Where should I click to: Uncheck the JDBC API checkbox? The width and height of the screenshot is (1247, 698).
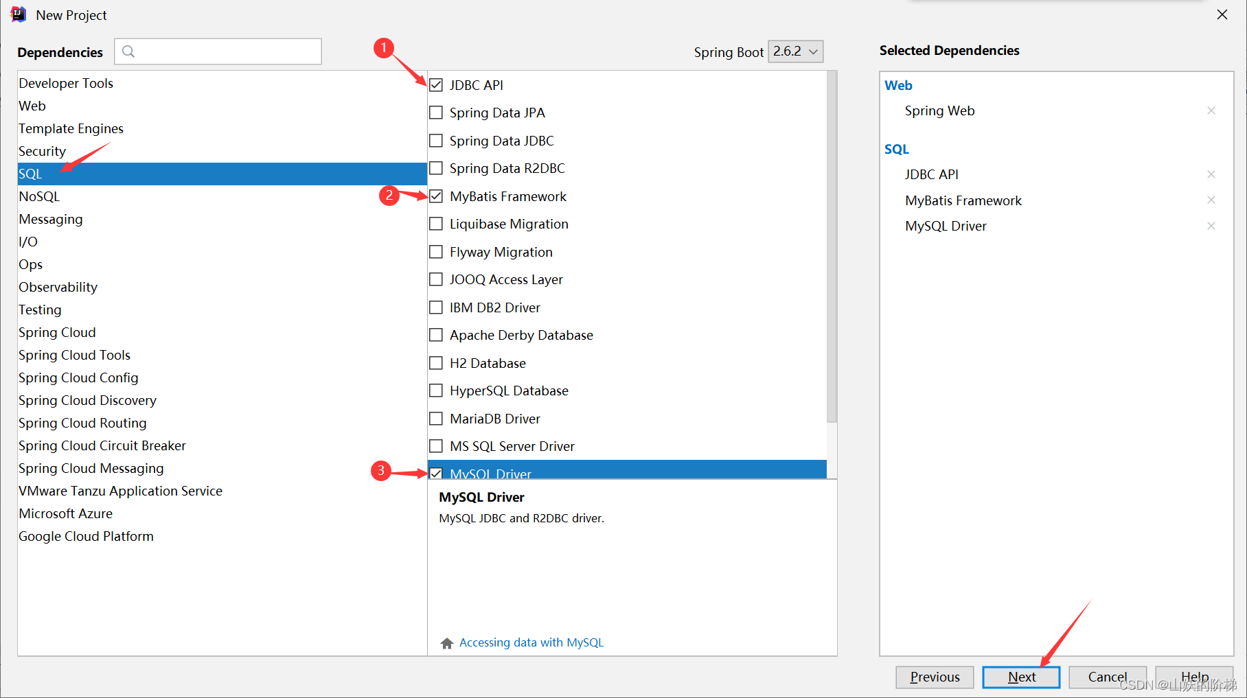coord(436,85)
